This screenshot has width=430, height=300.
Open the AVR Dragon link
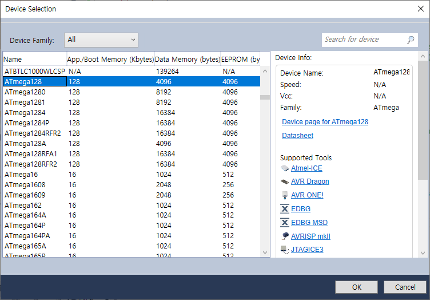pyautogui.click(x=310, y=181)
